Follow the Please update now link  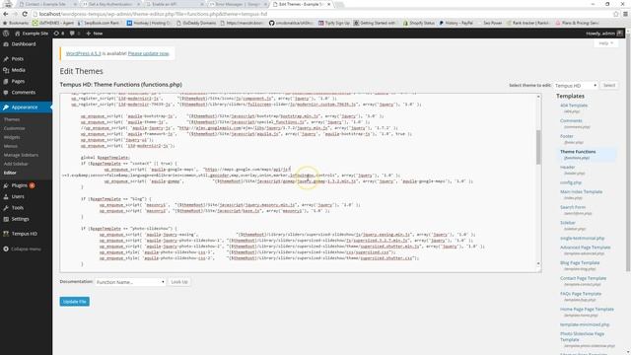pyautogui.click(x=149, y=53)
